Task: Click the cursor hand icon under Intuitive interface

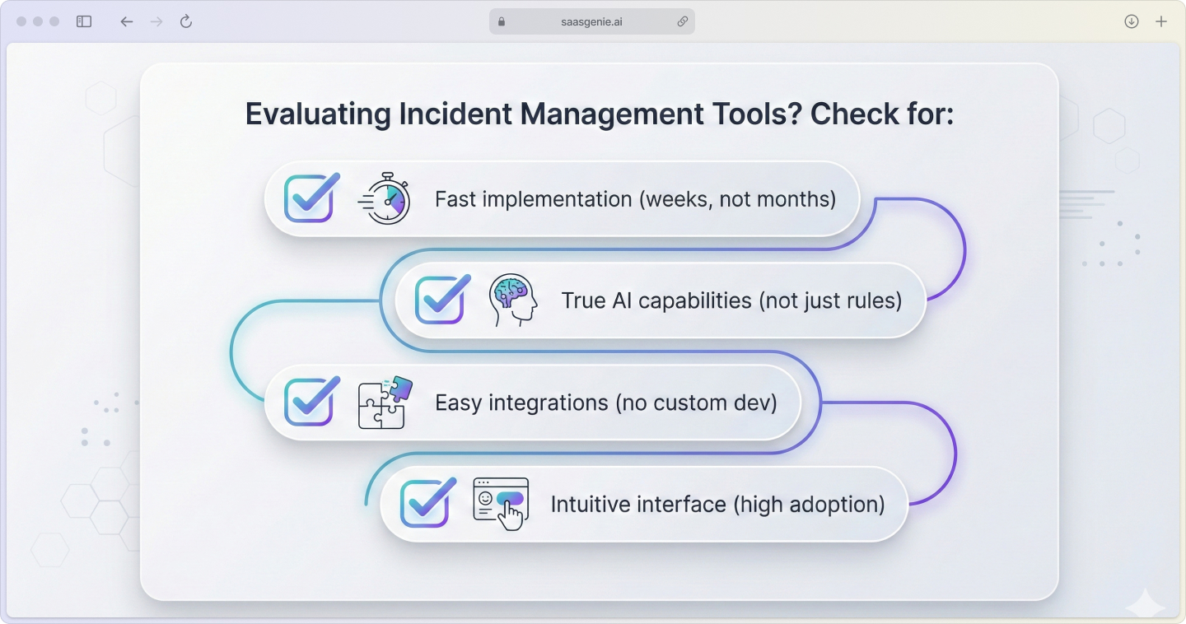Action: coord(508,514)
